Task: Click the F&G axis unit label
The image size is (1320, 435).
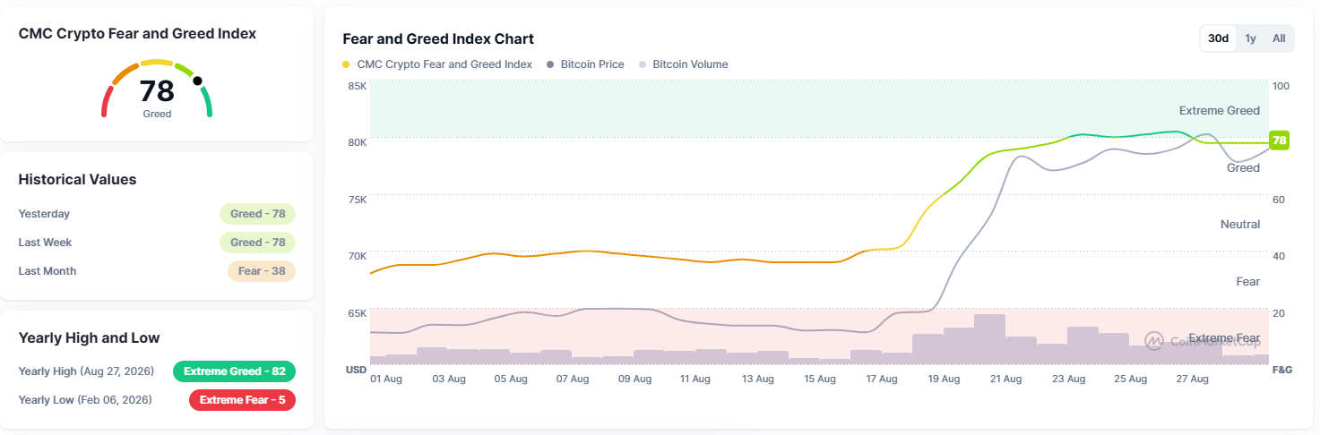Action: [1281, 370]
